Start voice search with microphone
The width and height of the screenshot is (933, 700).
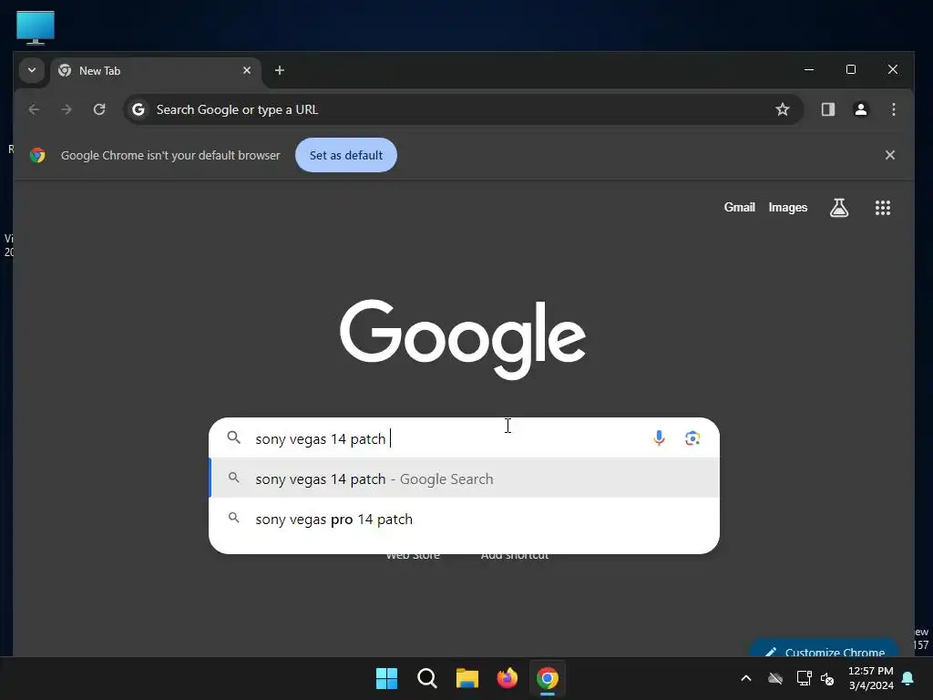[x=659, y=438]
